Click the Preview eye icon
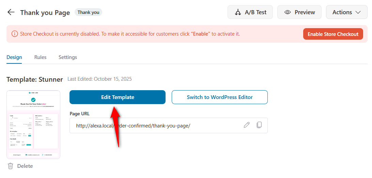372x178 pixels. tap(288, 12)
